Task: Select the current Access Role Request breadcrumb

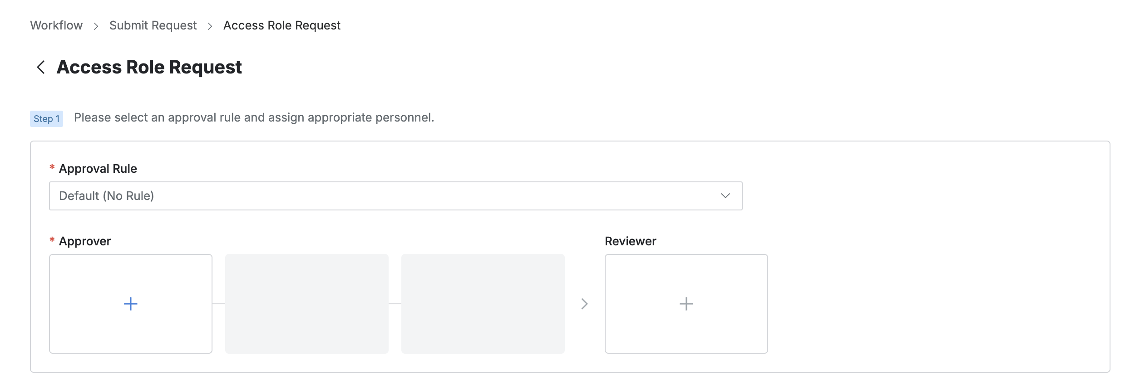Action: [x=281, y=25]
